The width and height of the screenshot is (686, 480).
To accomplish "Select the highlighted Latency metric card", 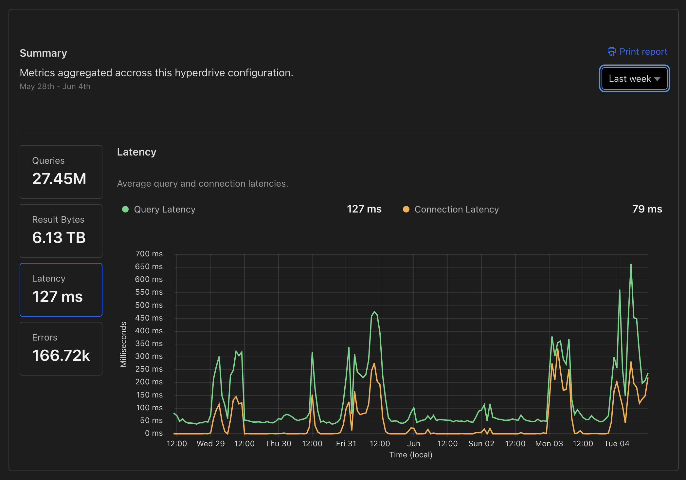I will (61, 289).
